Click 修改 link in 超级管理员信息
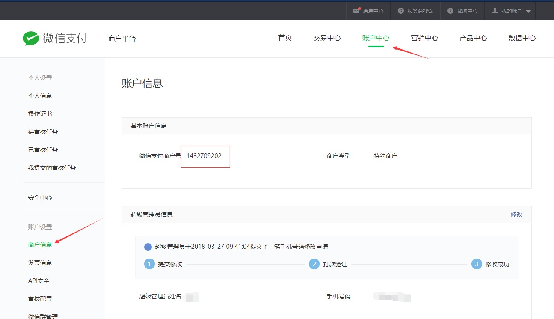 [x=516, y=215]
